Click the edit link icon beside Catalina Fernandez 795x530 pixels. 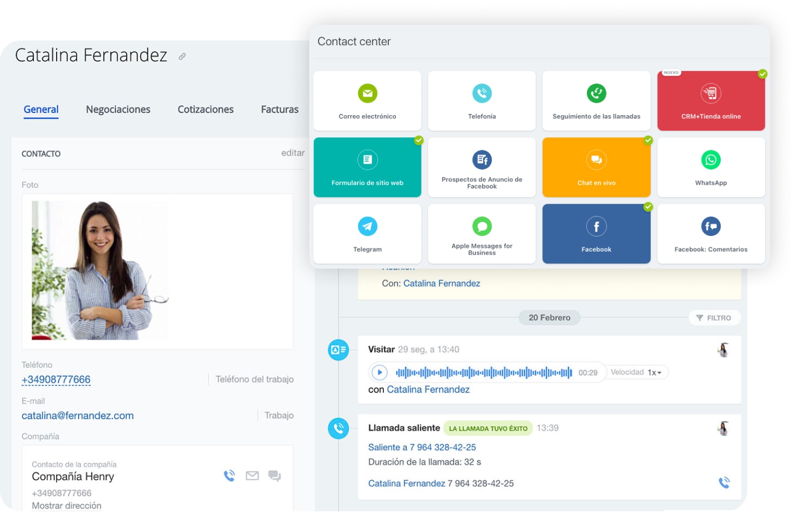(182, 57)
